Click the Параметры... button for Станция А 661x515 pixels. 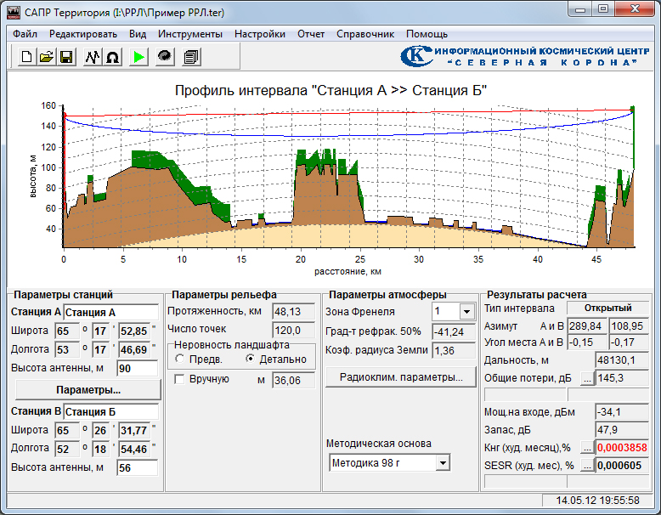[x=88, y=390]
